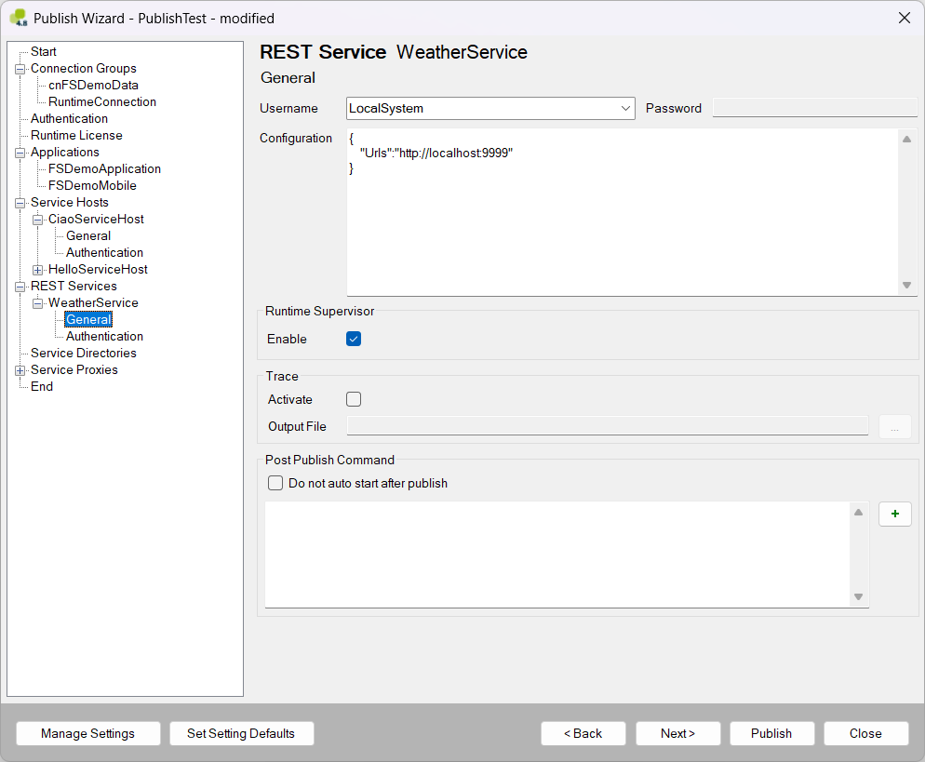
Task: Click the green plus add command icon
Action: click(895, 514)
